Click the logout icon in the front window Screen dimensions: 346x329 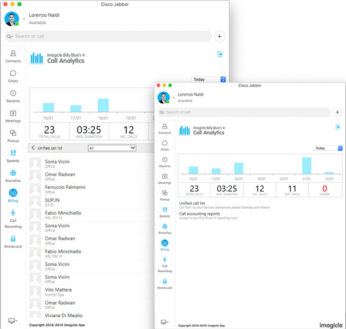[338, 127]
